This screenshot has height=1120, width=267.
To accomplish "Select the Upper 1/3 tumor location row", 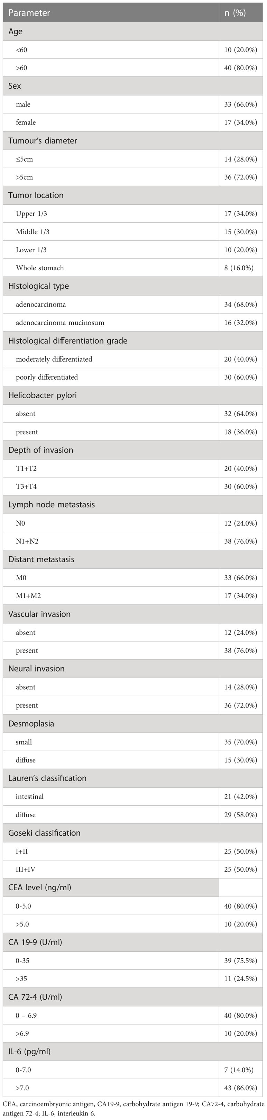I will pyautogui.click(x=133, y=213).
